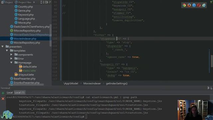Hide the project panel with the hide icon

tap(50, 2)
